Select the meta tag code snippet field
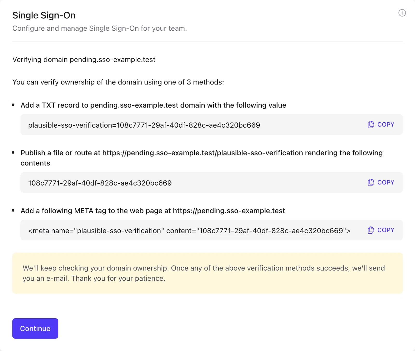Viewport: 415px width, 351px height. (212, 230)
